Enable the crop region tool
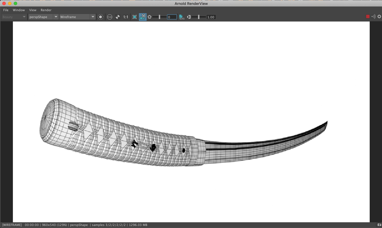Image resolution: width=382 pixels, height=228 pixels. tap(135, 17)
